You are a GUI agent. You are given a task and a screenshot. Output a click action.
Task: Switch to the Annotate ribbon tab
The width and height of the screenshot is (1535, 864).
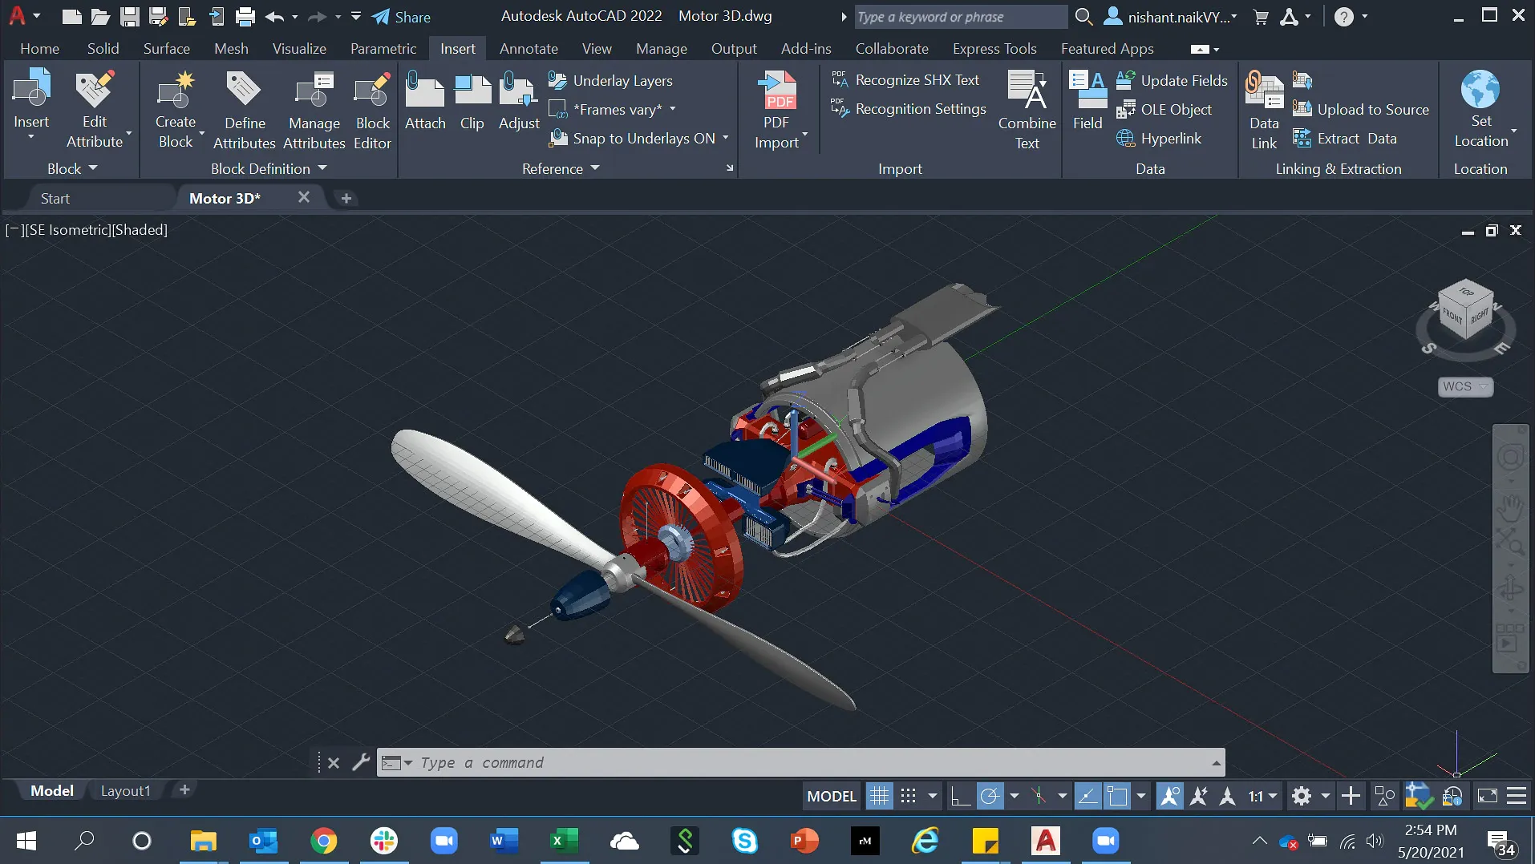pos(528,49)
